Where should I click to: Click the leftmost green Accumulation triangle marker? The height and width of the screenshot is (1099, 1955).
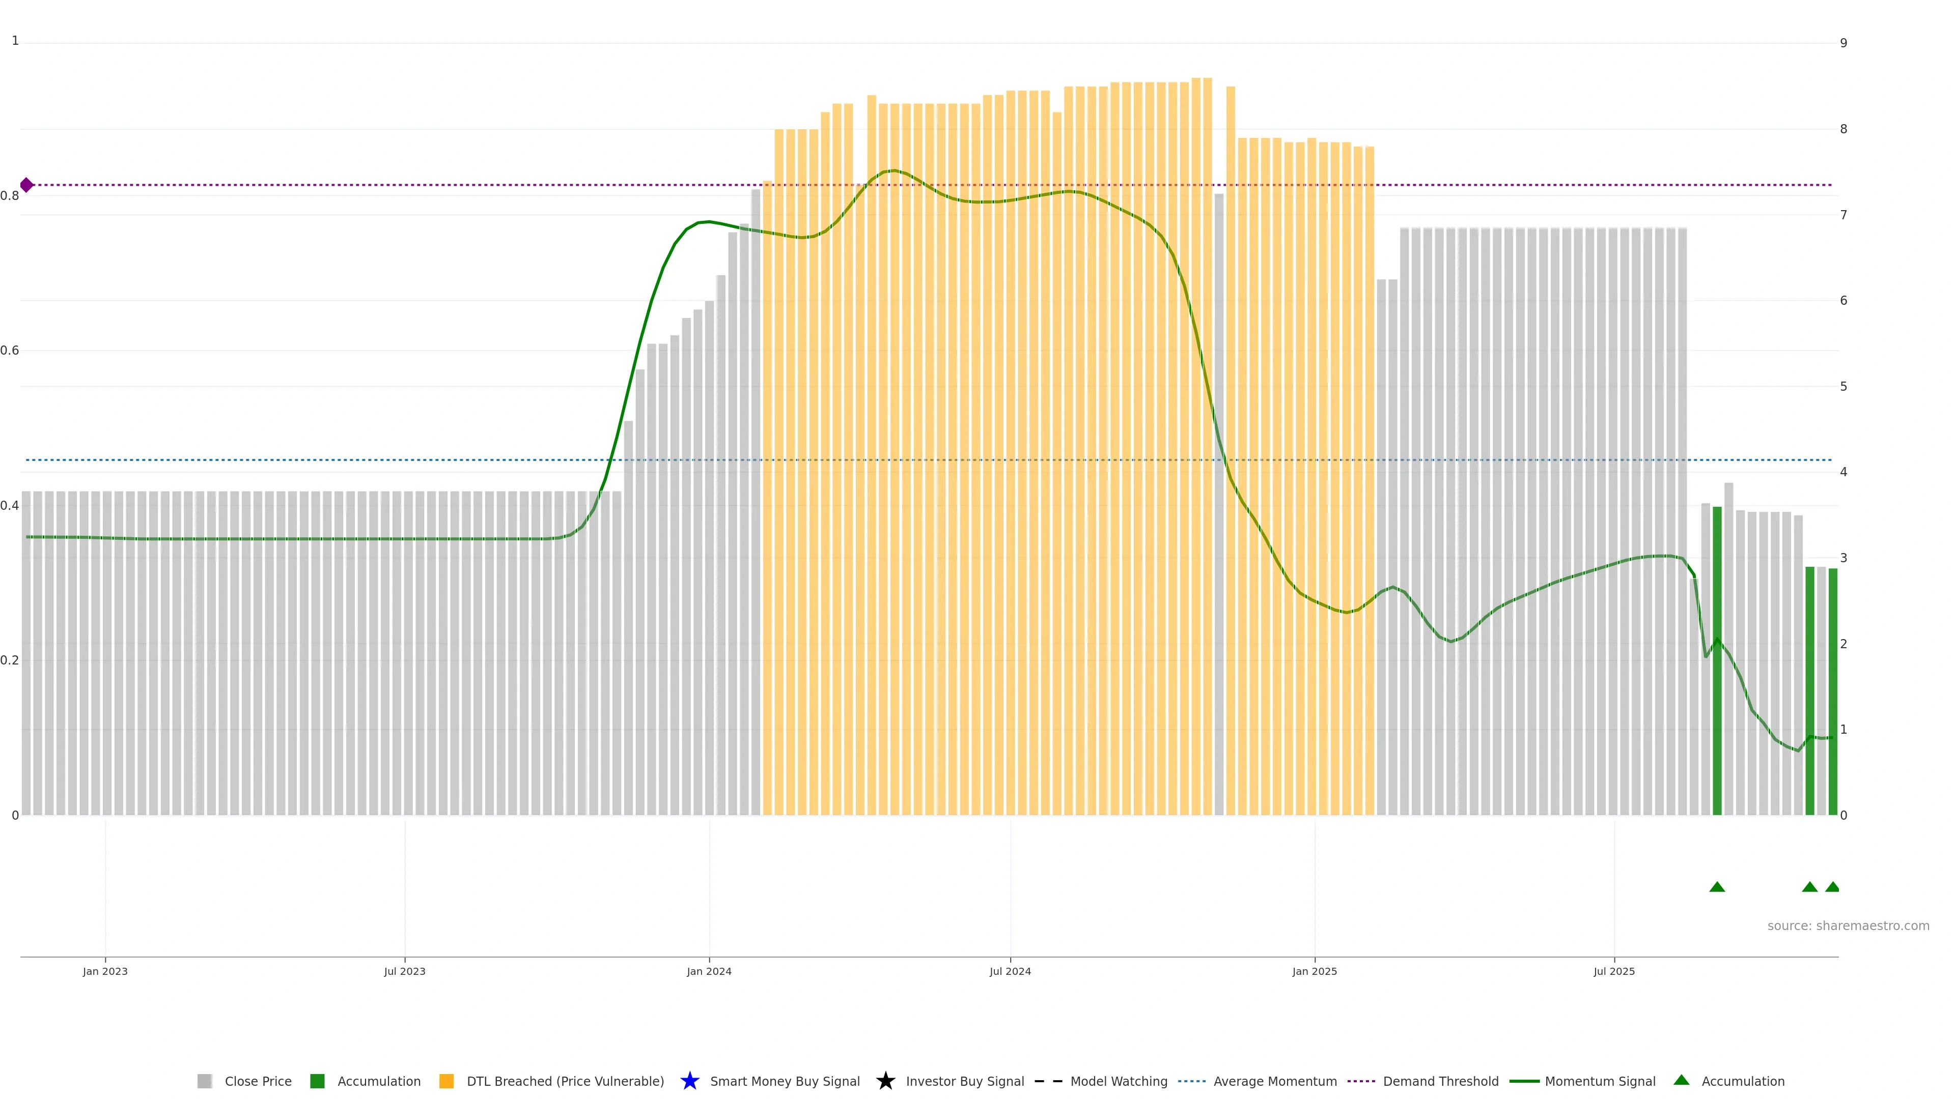click(1717, 887)
